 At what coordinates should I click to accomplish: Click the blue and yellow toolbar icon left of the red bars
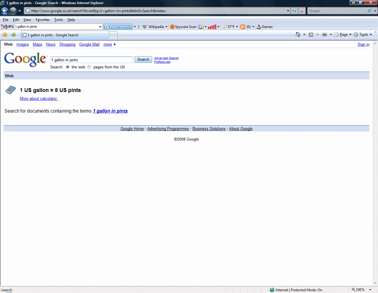(x=201, y=27)
